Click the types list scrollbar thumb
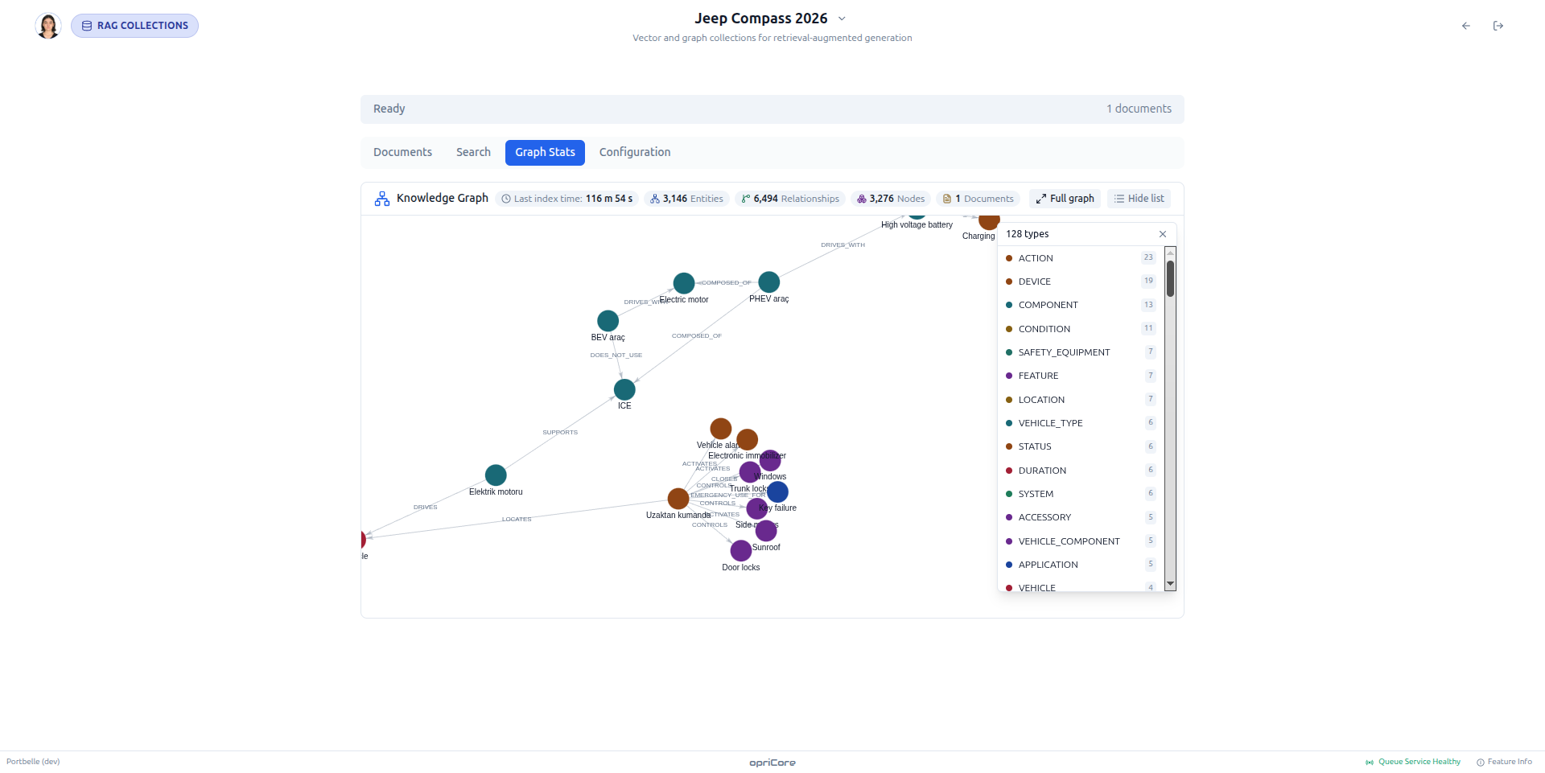 pos(1170,278)
